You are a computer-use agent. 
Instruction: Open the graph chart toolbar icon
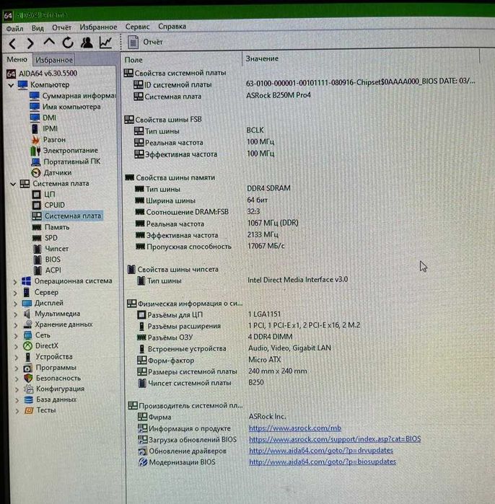(x=105, y=43)
